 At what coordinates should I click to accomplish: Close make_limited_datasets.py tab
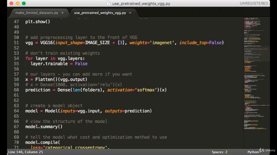coord(62,13)
